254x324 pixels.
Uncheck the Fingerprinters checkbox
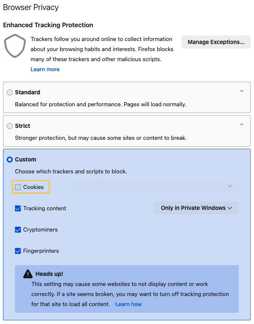(x=18, y=251)
